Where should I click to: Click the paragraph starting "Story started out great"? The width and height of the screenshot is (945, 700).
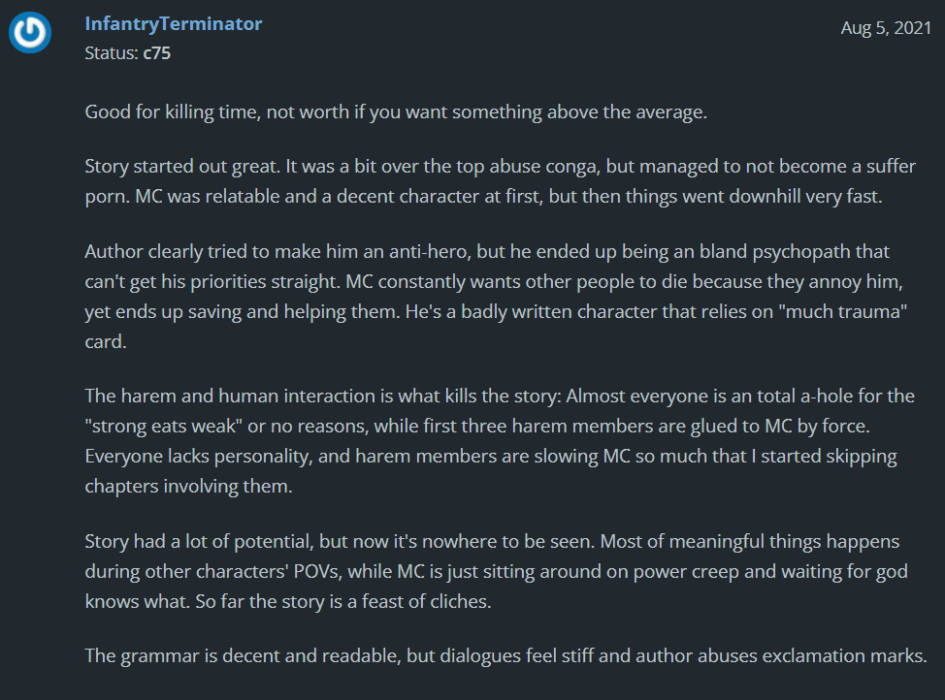(500, 181)
